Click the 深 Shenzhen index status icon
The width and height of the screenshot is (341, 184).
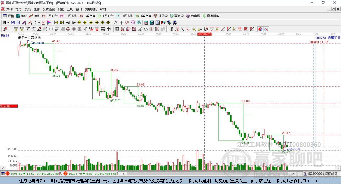point(66,174)
